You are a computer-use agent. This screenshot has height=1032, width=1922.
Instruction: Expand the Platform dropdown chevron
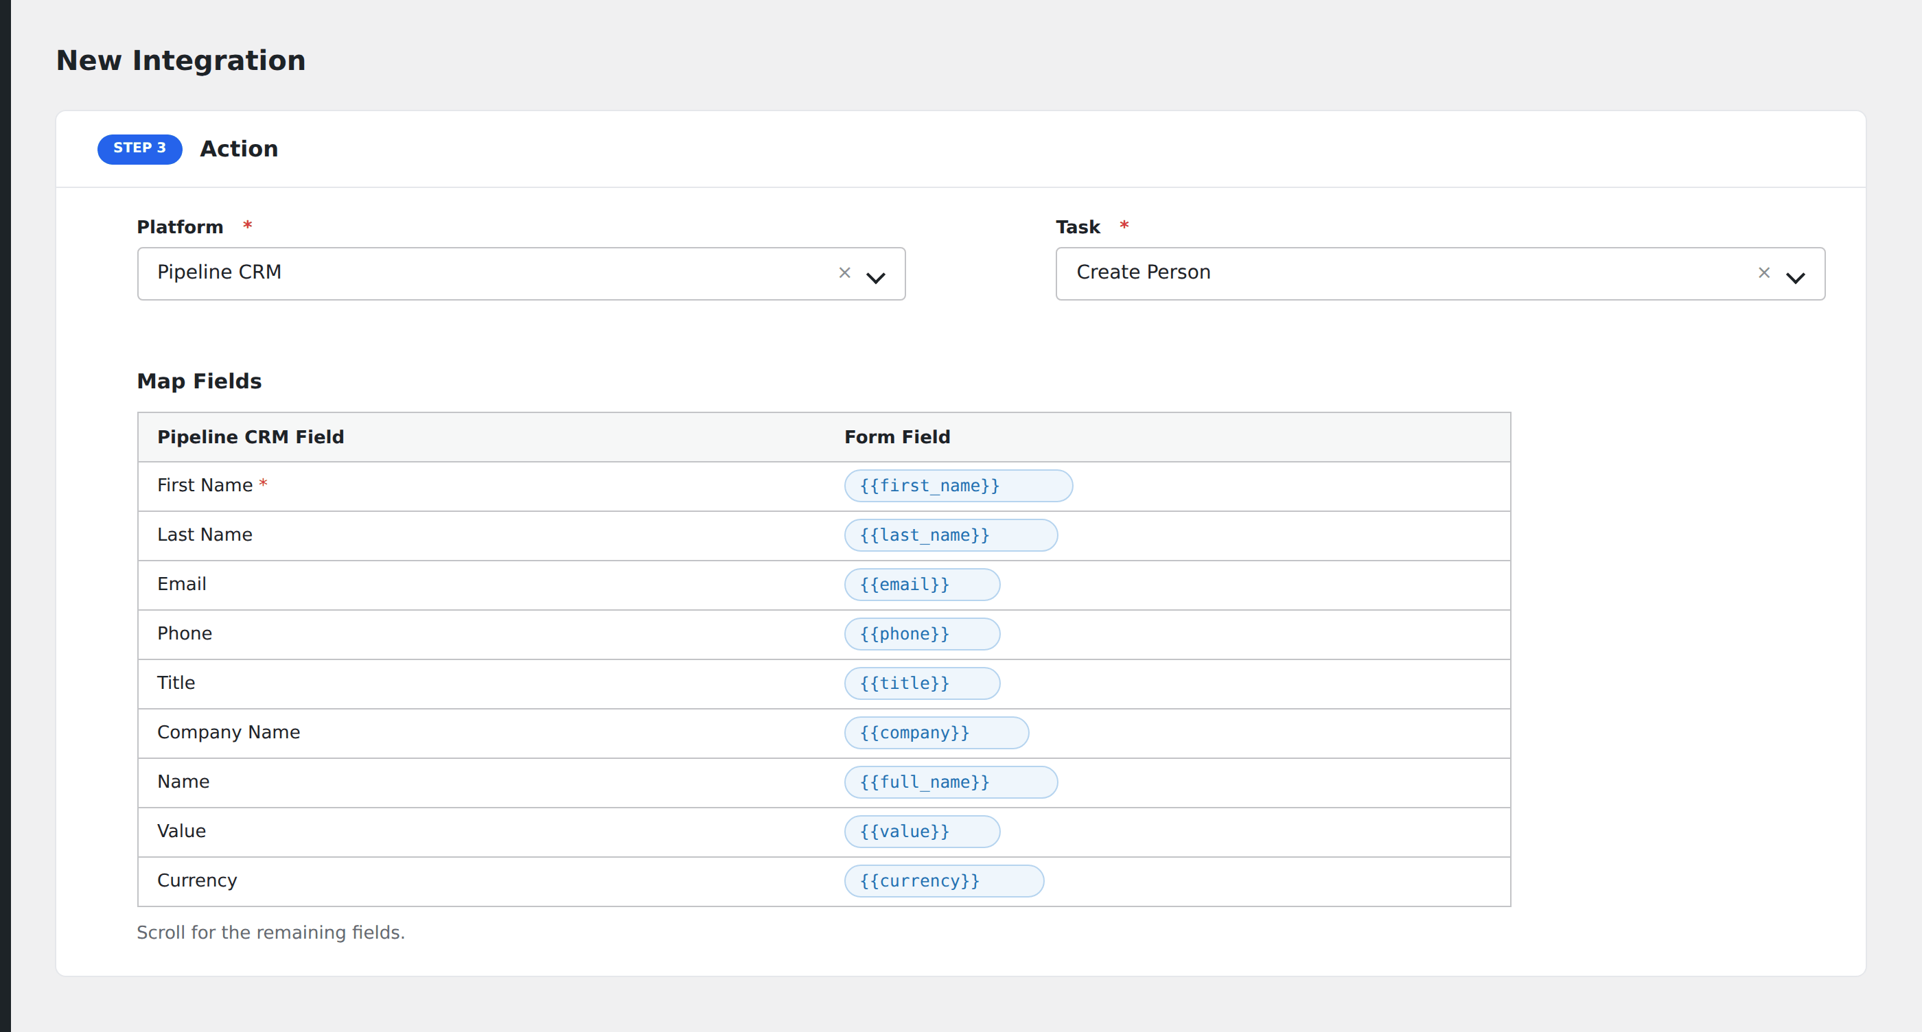(x=875, y=277)
